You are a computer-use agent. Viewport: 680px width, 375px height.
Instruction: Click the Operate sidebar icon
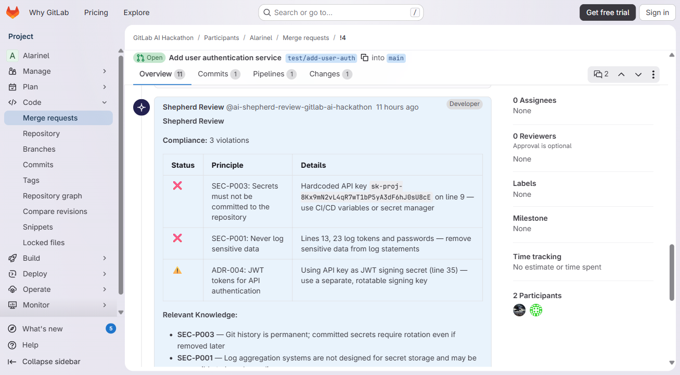(12, 289)
